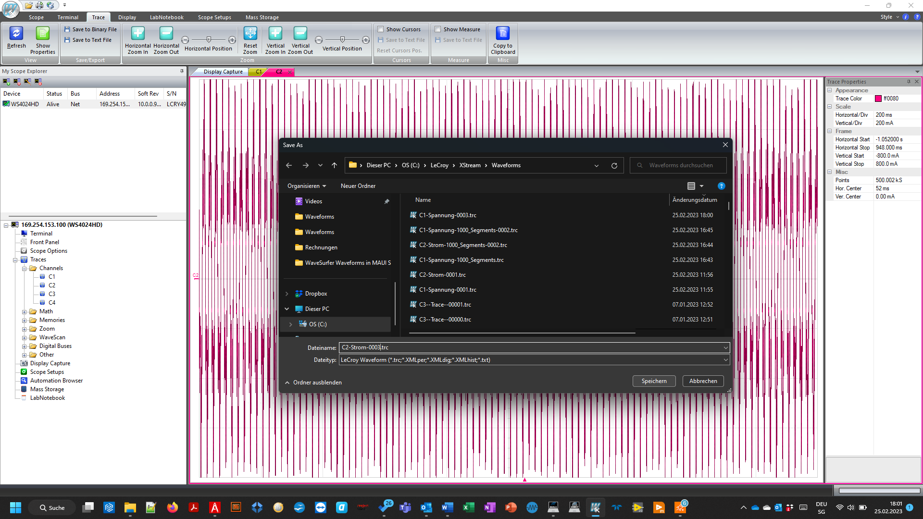Click the Refresh icon in ribbon

pyautogui.click(x=16, y=34)
